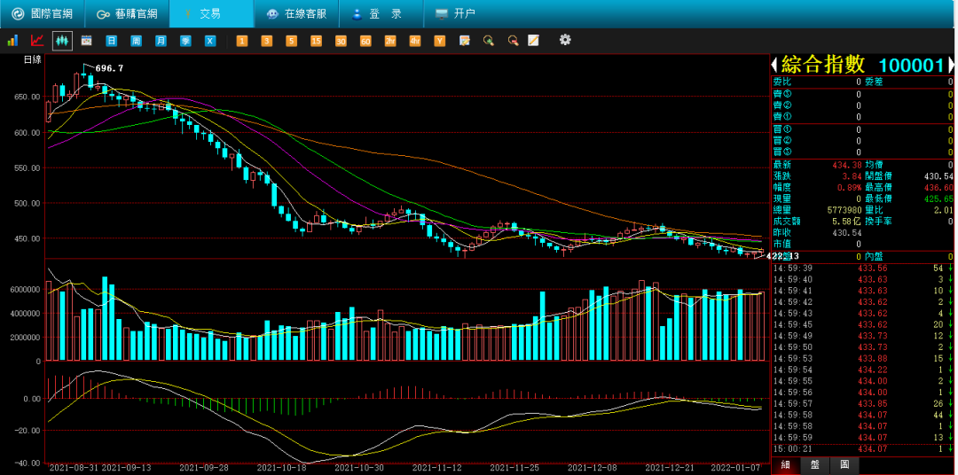958x475 pixels.
Task: Select the candlestick chart view icon
Action: point(62,40)
